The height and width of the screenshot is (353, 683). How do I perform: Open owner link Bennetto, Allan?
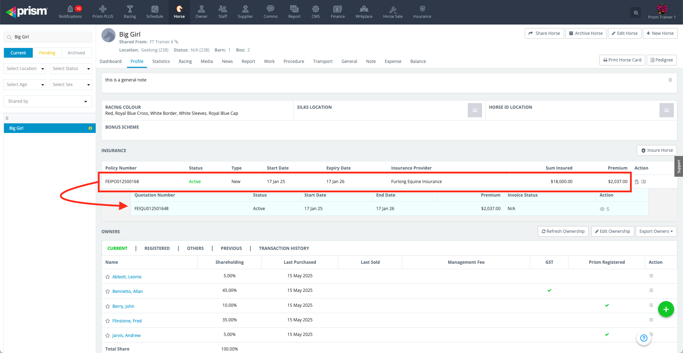coord(127,292)
